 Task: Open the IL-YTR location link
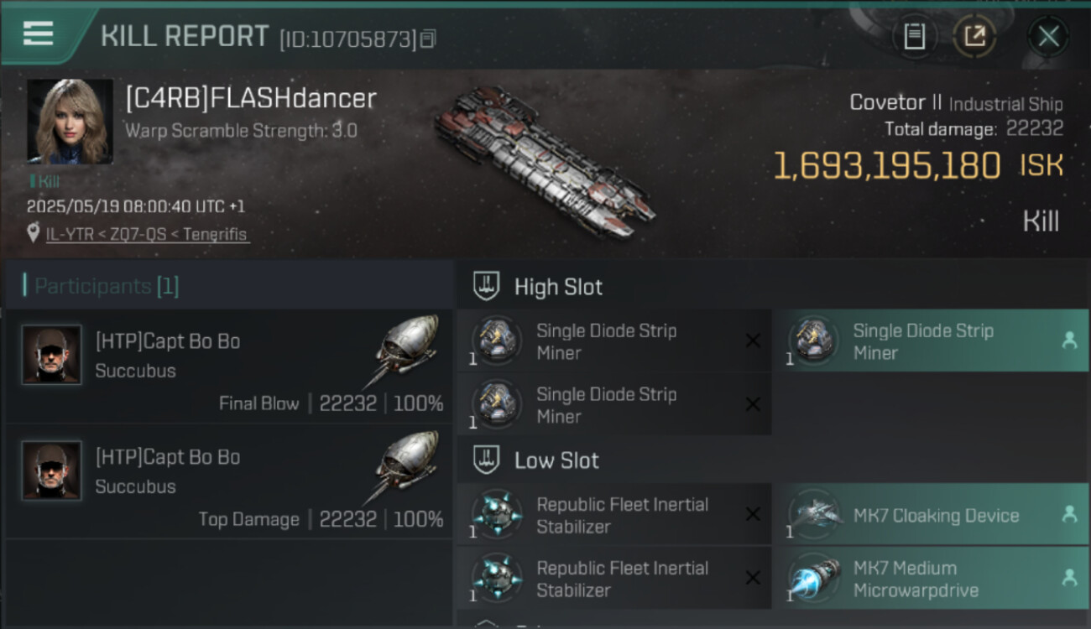[147, 234]
